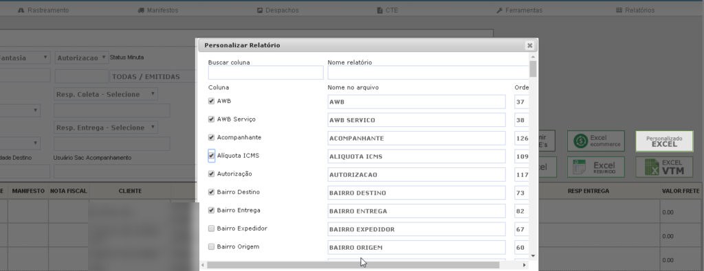Viewport: 704px width, 271px height.
Task: Uncheck the Bairro Destino checkbox
Action: (211, 192)
